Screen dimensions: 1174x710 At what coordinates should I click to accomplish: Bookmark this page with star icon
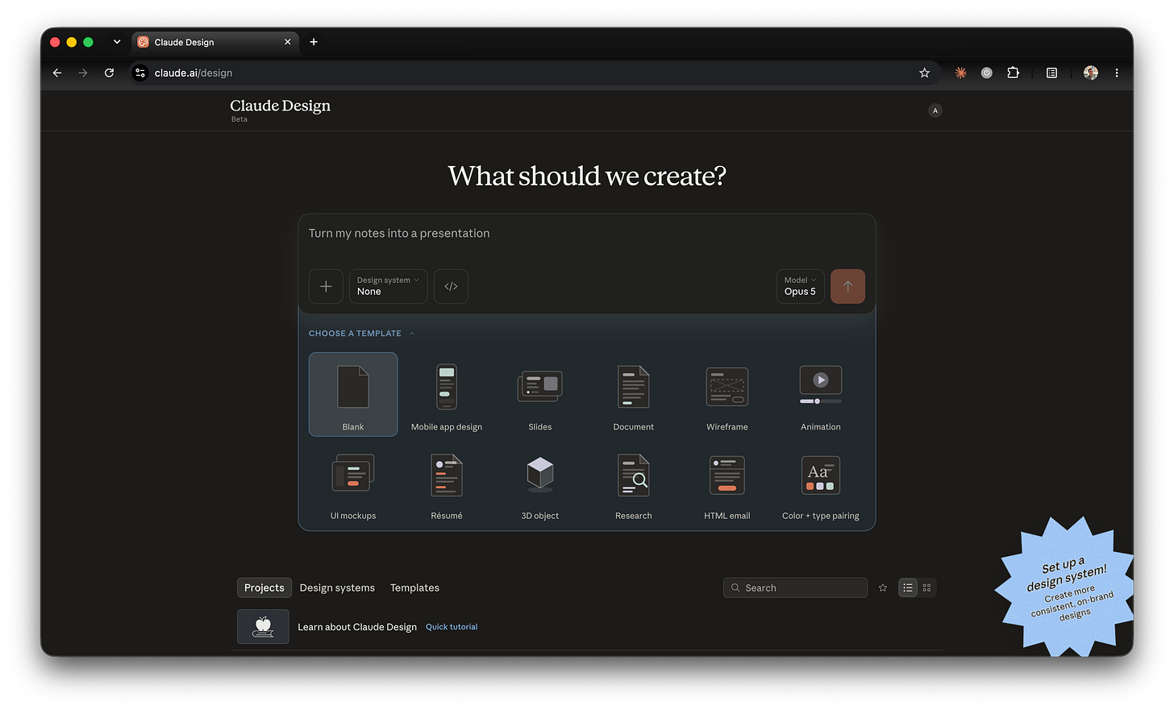point(924,73)
